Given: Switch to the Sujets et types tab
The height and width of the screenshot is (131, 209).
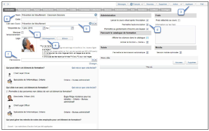Looking at the screenshot, I should click(x=24, y=10).
